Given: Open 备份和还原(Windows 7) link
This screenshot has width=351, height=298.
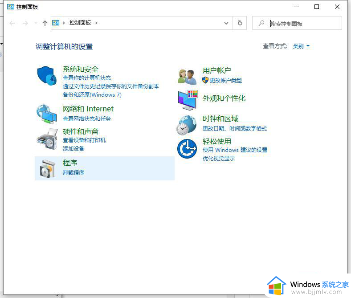Looking at the screenshot, I should coord(92,95).
